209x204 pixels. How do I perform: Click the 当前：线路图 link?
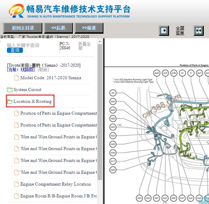pos(21,70)
